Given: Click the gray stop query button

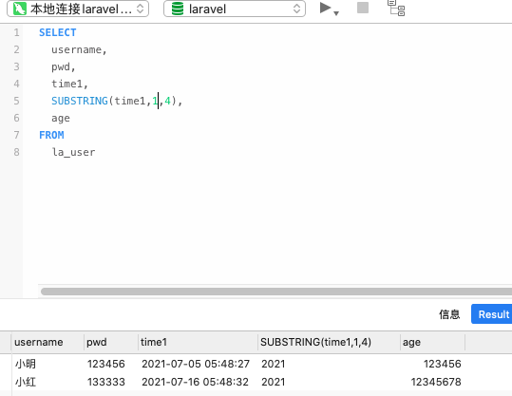Looking at the screenshot, I should pos(363,8).
